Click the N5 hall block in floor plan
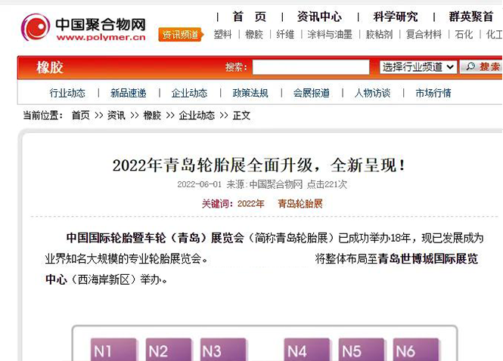Viewport: 503px width, 361px height. pos(362,350)
